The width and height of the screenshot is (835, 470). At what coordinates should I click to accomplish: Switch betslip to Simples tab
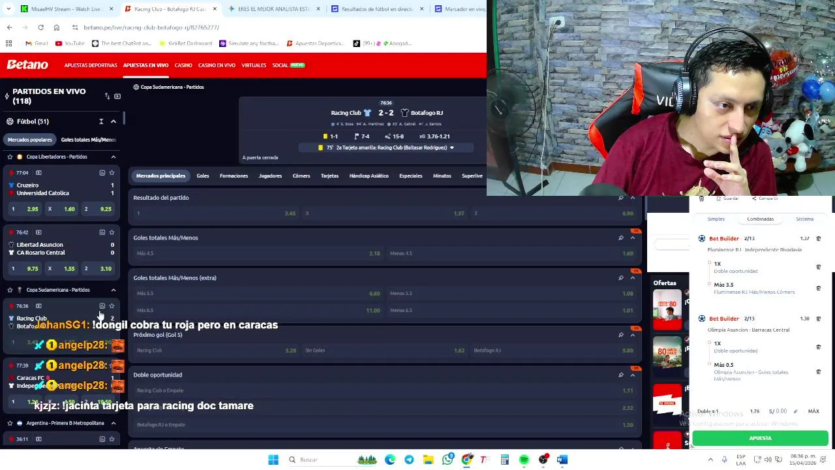716,219
